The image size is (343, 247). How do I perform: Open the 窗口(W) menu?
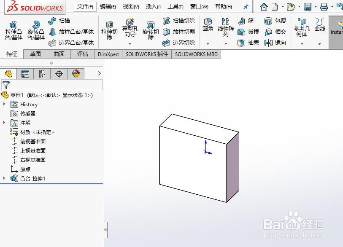[x=199, y=7]
